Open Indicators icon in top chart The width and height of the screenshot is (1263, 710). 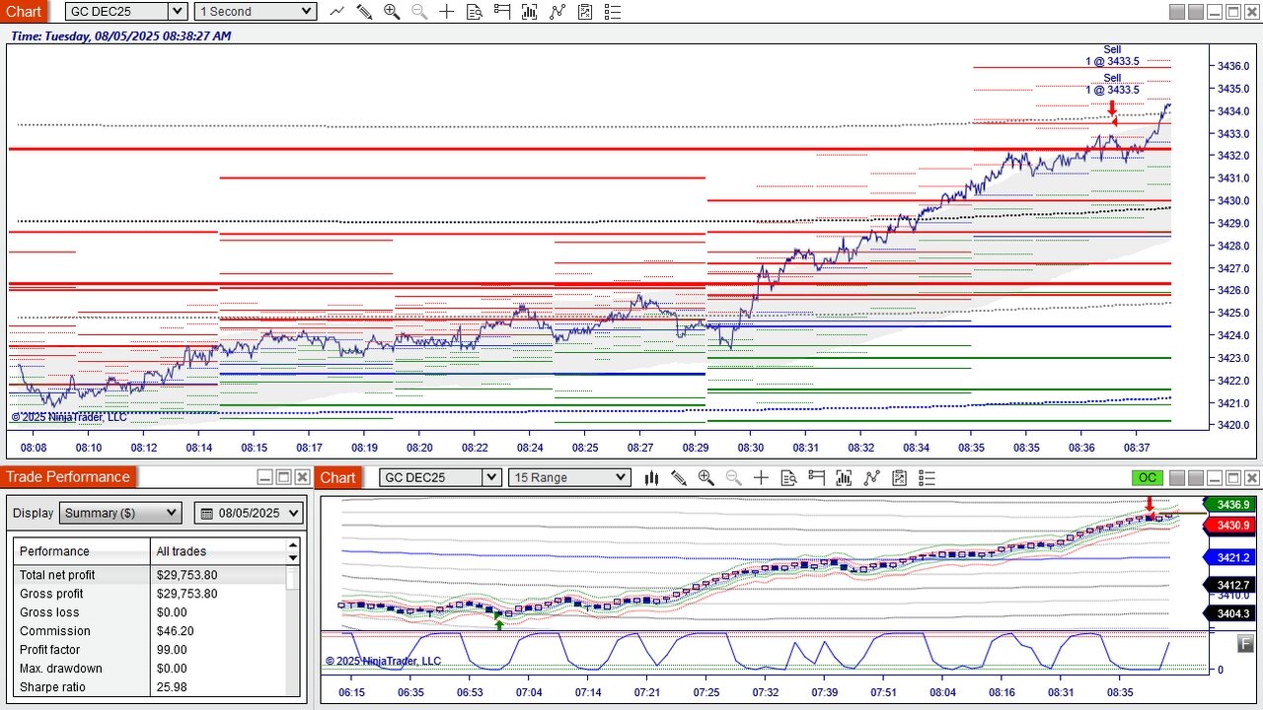pyautogui.click(x=557, y=12)
